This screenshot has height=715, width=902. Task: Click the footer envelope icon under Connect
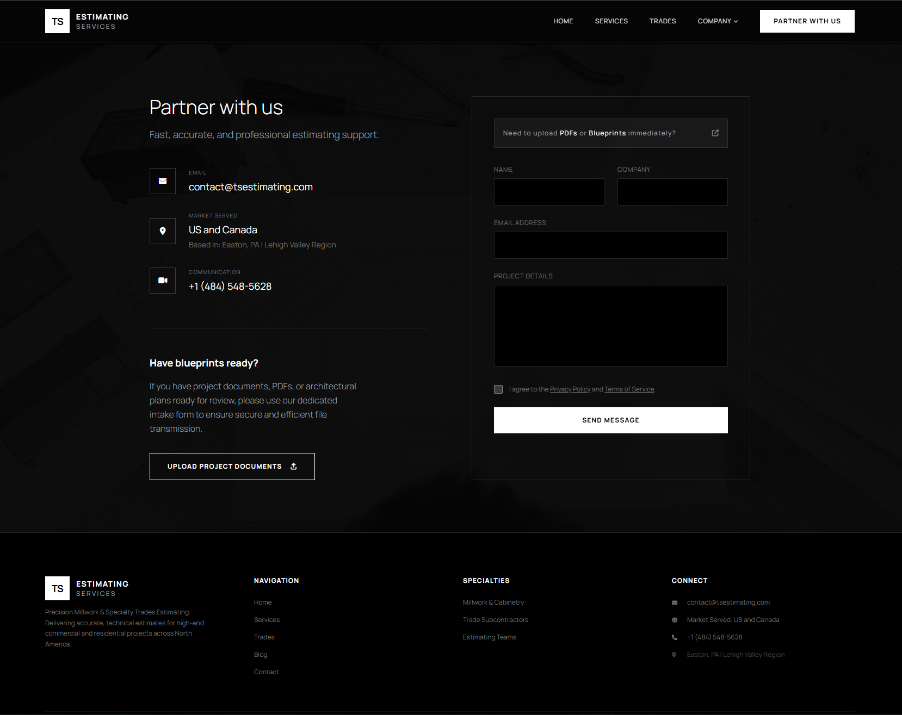pyautogui.click(x=675, y=602)
